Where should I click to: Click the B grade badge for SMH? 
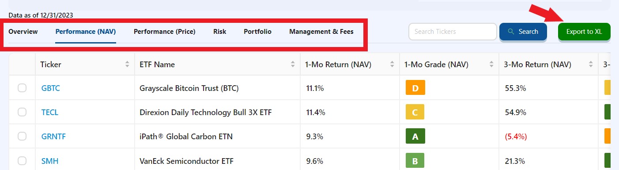415,161
